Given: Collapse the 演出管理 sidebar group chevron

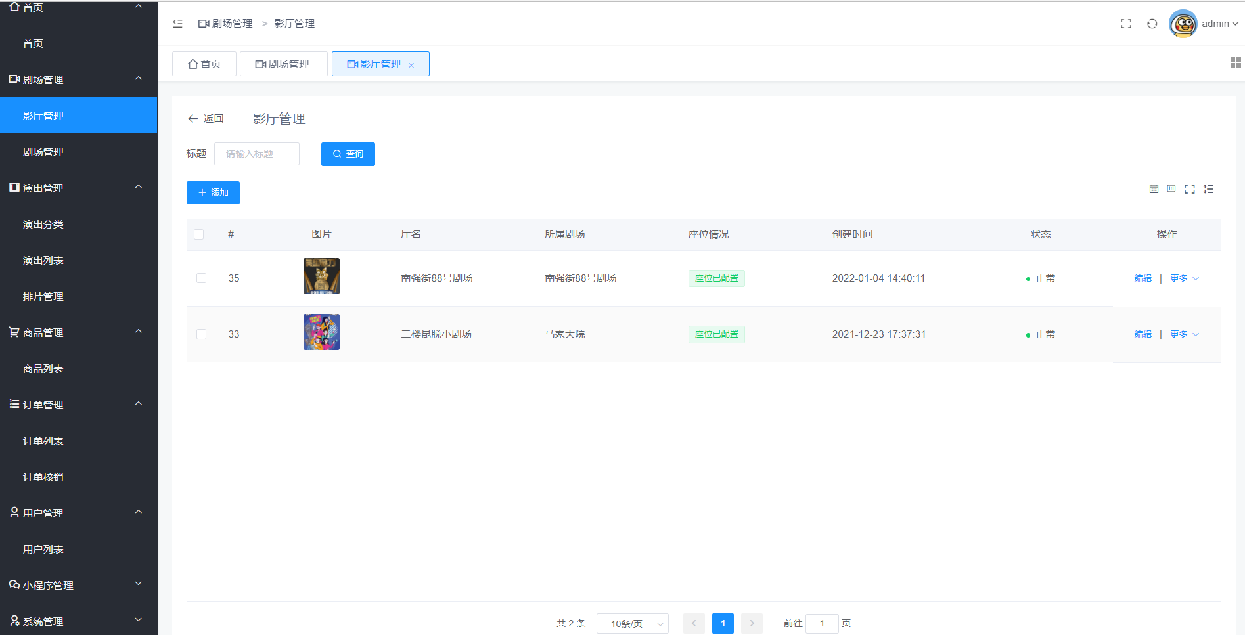Looking at the screenshot, I should (139, 187).
